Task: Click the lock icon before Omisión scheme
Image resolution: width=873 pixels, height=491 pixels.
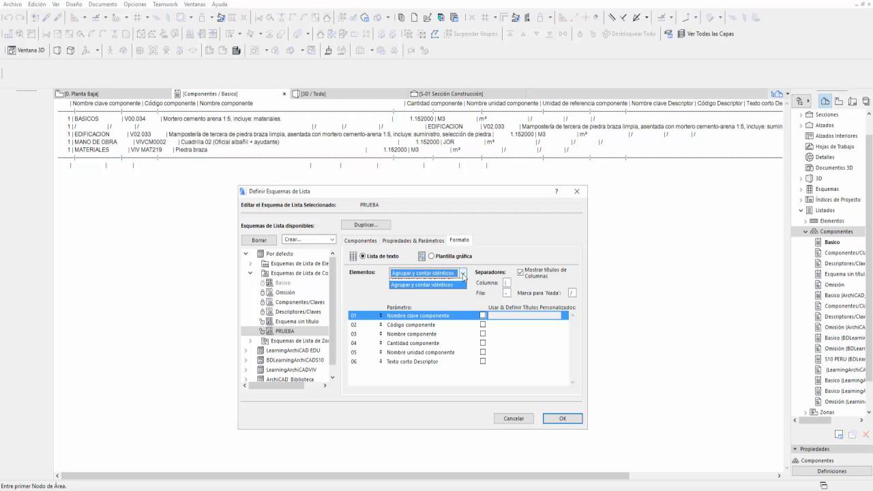Action: [x=263, y=293]
